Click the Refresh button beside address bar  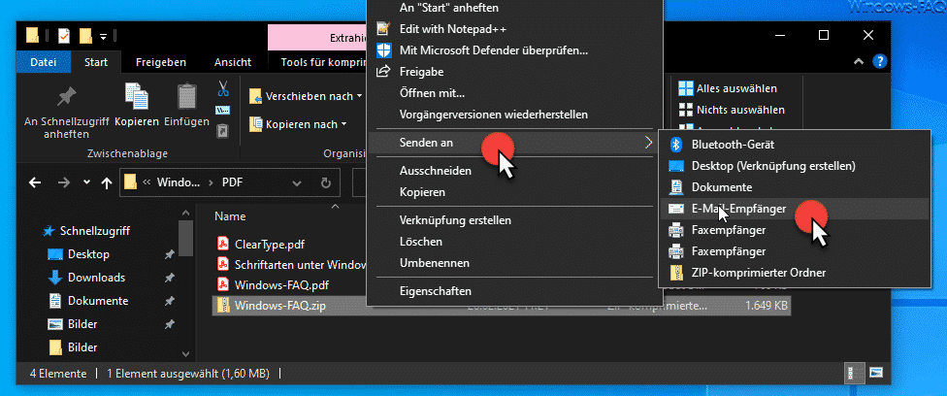tap(326, 182)
